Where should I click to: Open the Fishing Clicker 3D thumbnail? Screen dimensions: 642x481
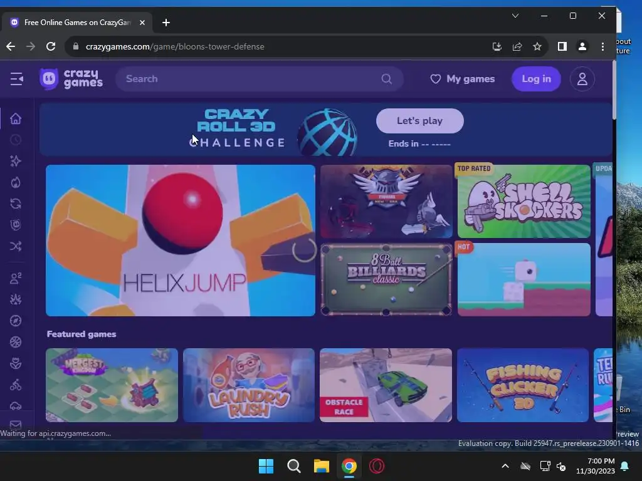523,385
